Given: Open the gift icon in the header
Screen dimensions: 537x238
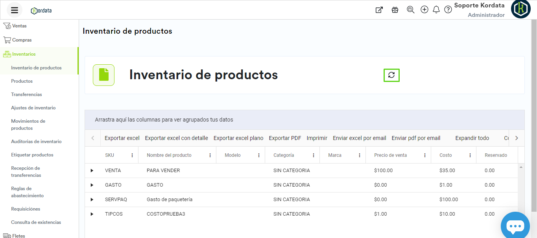Looking at the screenshot, I should [395, 10].
